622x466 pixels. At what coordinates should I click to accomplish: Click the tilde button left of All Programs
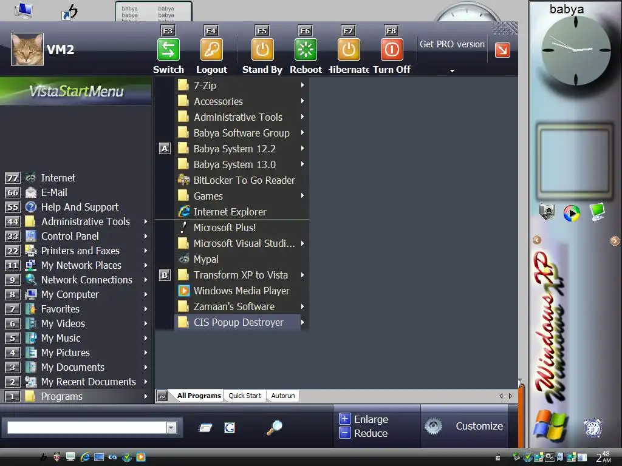162,396
